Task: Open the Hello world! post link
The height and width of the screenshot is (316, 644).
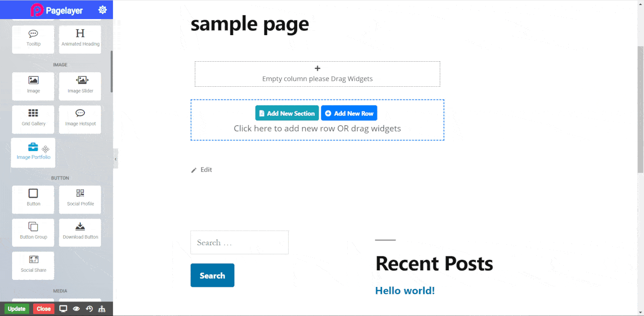Action: pyautogui.click(x=405, y=290)
